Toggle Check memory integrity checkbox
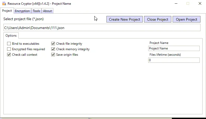This screenshot has height=119, width=206. tap(53, 49)
